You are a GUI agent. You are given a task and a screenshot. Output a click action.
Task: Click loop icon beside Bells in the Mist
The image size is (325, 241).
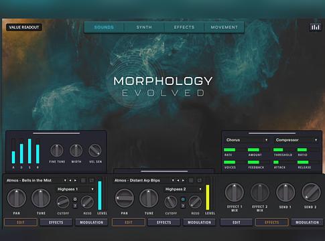(92, 180)
